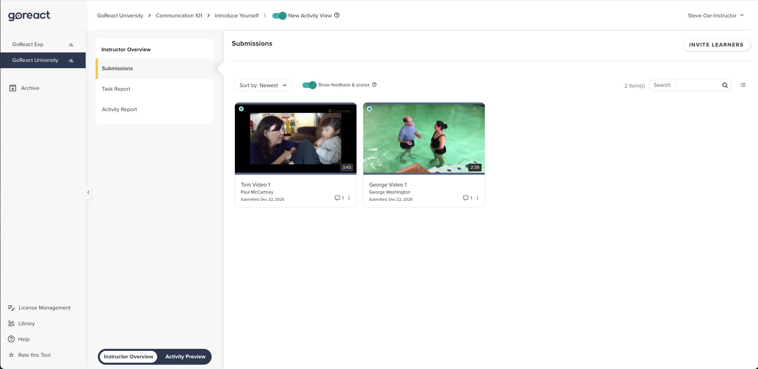Switch to Activity Preview mode
This screenshot has height=369, width=758.
pos(185,356)
